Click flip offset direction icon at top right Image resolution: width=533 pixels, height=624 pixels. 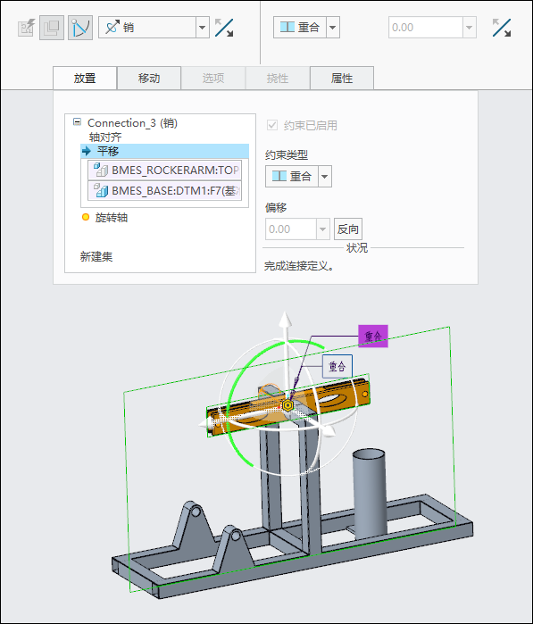click(502, 28)
